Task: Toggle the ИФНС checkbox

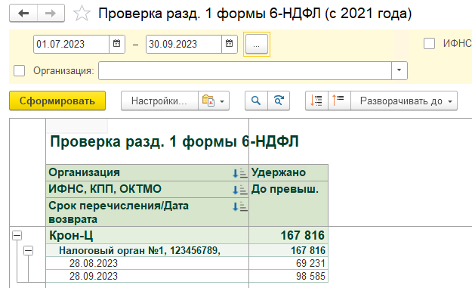Action: [429, 43]
